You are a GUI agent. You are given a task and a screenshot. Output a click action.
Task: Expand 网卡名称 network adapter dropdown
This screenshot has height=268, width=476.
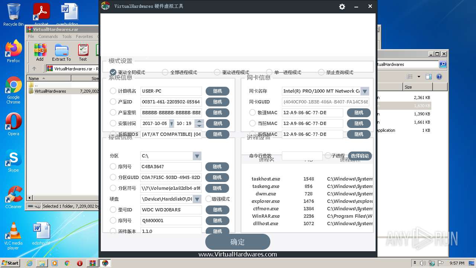(364, 91)
